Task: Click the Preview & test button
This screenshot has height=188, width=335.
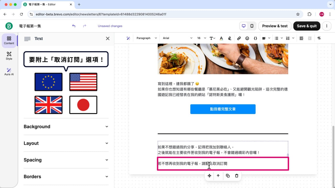Action: click(275, 26)
